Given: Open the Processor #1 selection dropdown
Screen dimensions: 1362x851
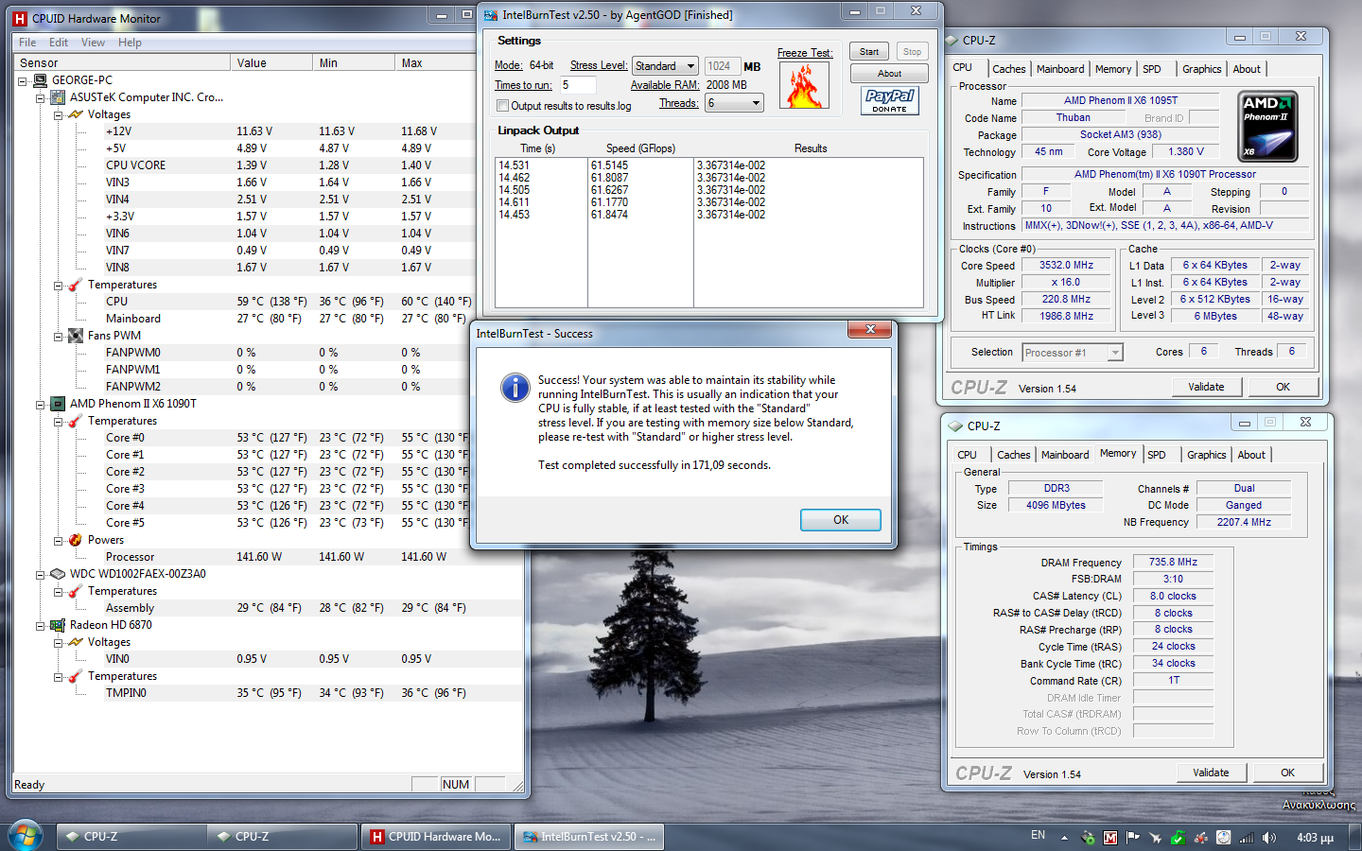Looking at the screenshot, I should [1073, 353].
